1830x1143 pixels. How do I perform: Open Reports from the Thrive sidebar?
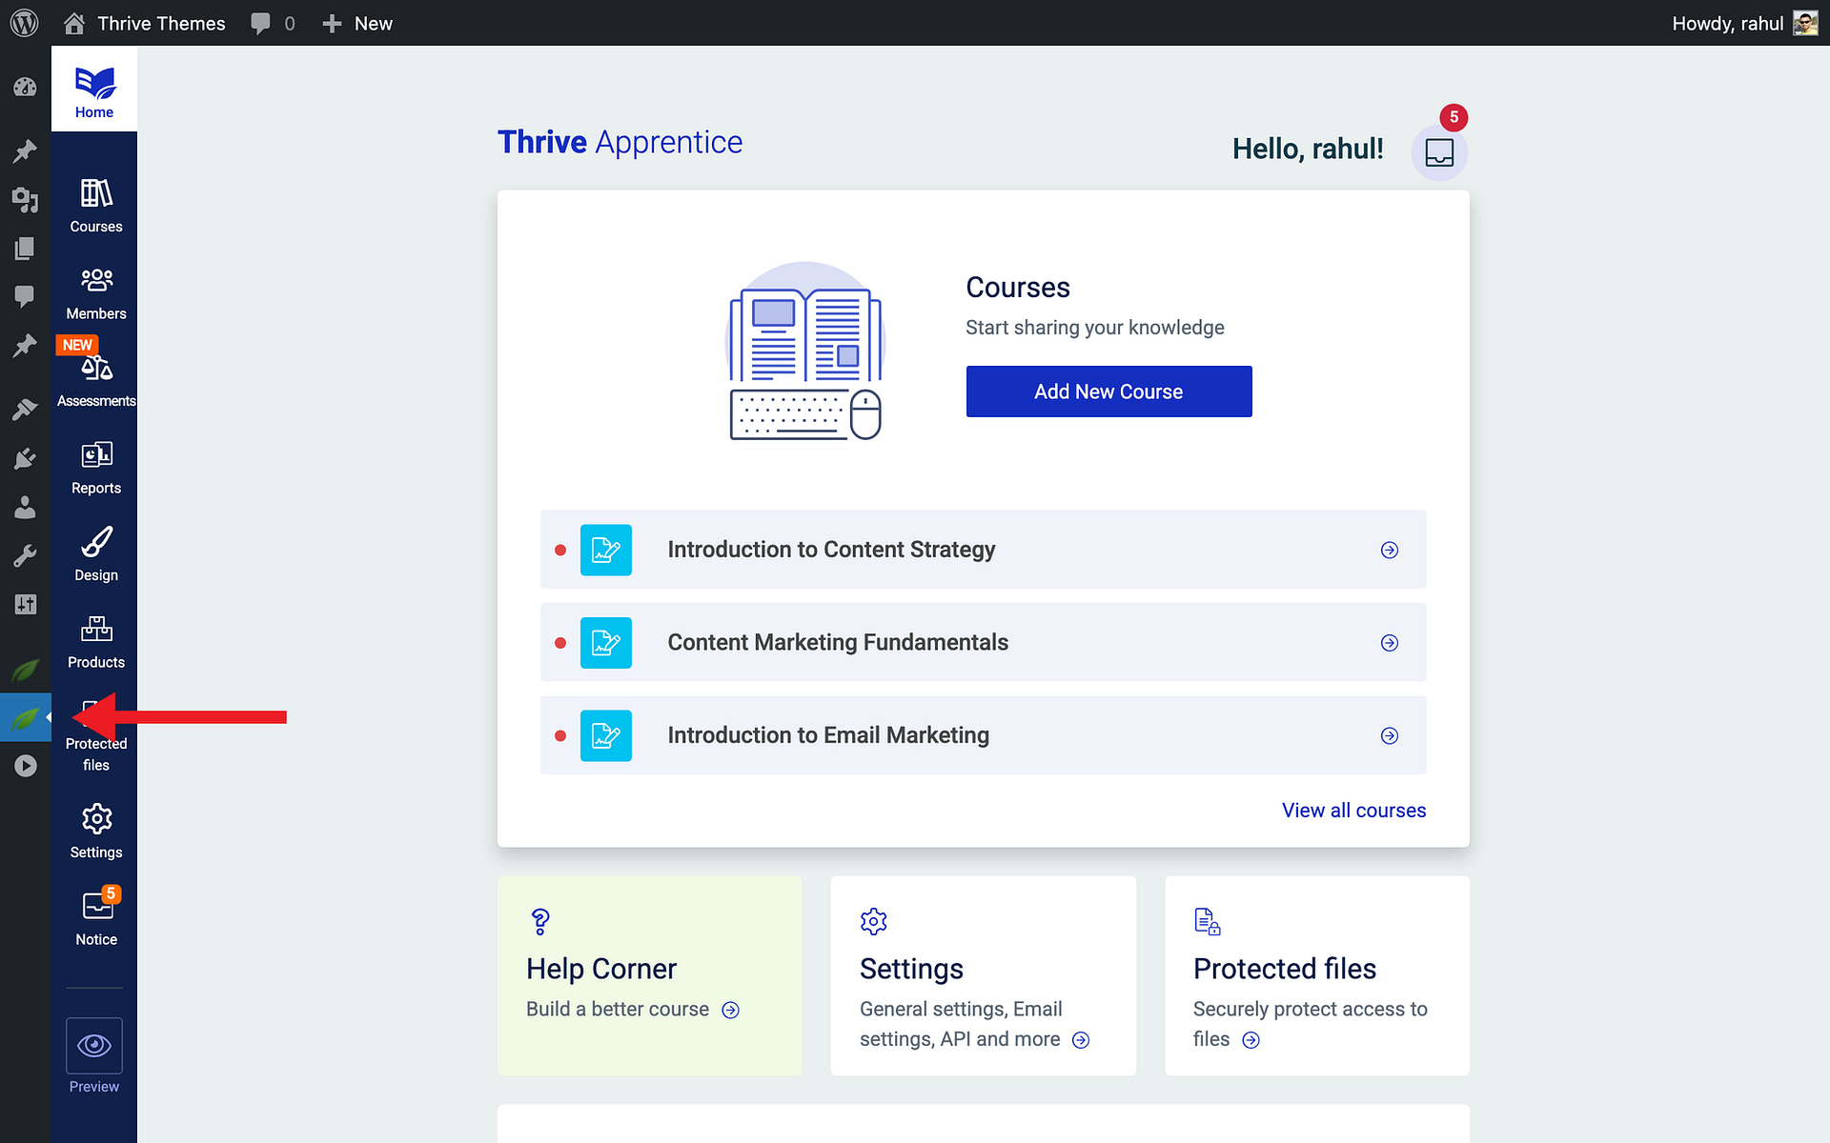click(94, 457)
